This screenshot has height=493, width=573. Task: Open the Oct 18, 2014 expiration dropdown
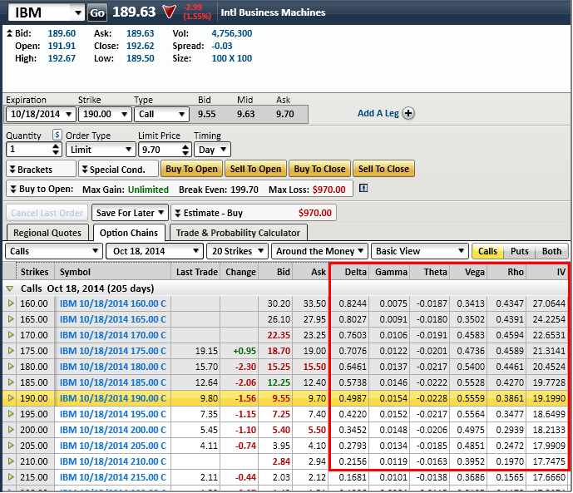click(x=155, y=251)
